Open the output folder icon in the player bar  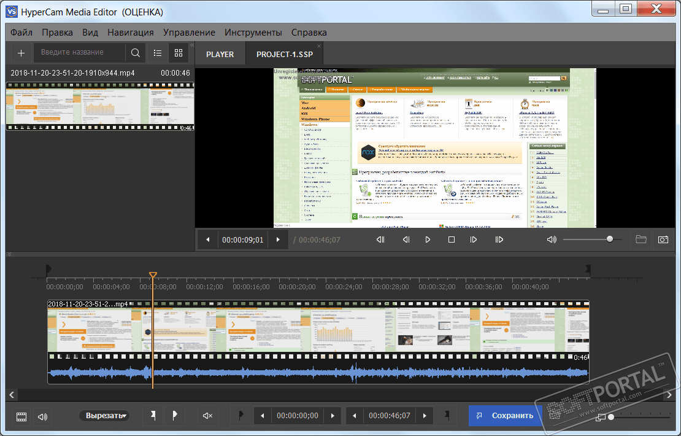tap(641, 239)
